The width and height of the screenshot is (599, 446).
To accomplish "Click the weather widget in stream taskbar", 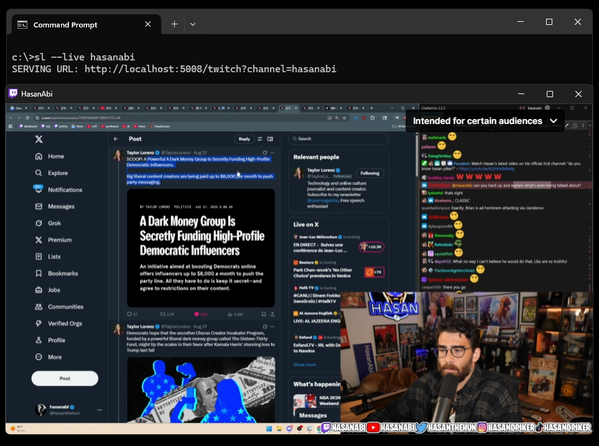I will (17, 429).
